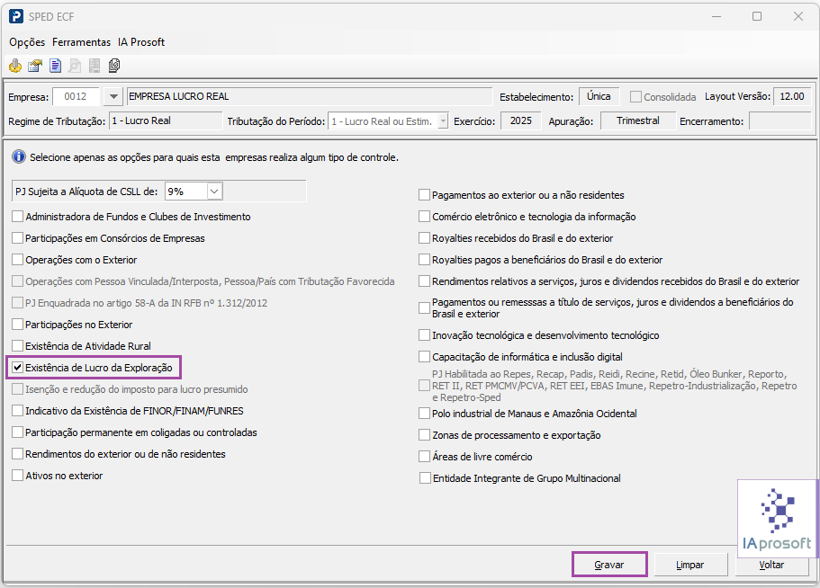The image size is (820, 588).
Task: Open the blue document report toolbar icon
Action: point(55,66)
